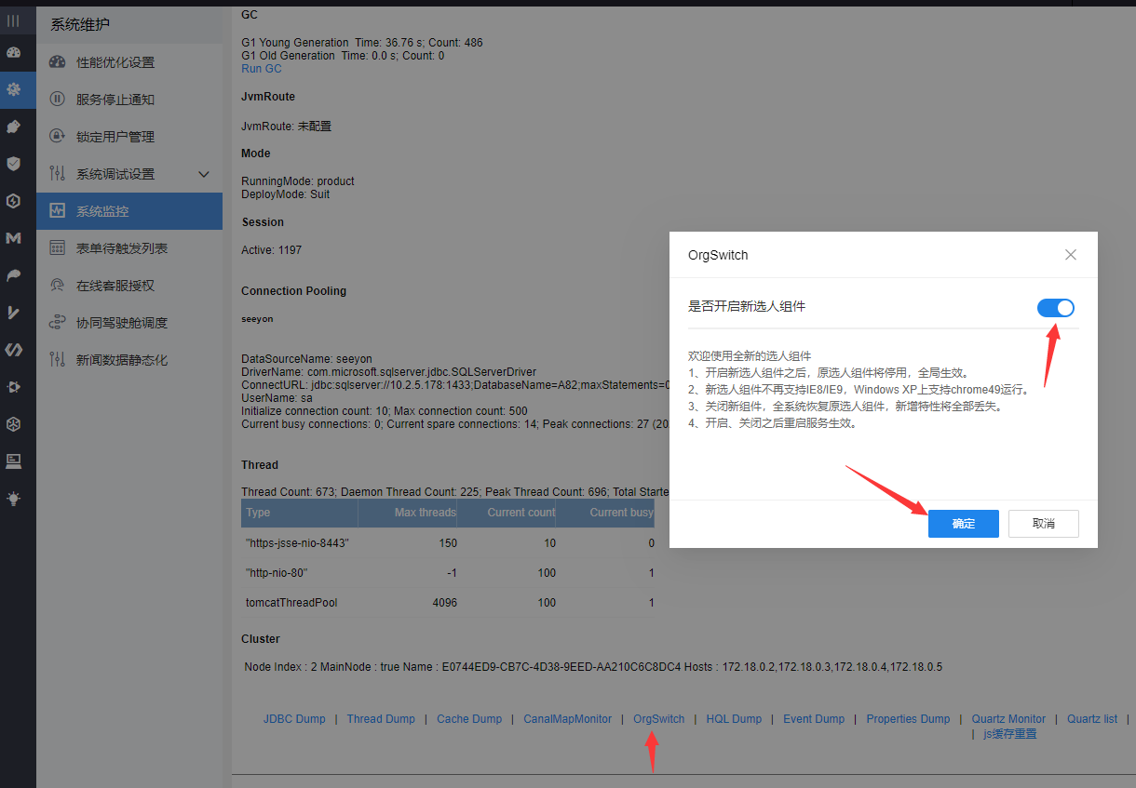
Task: Open the hexagon lightning sidebar icon
Action: pyautogui.click(x=13, y=201)
